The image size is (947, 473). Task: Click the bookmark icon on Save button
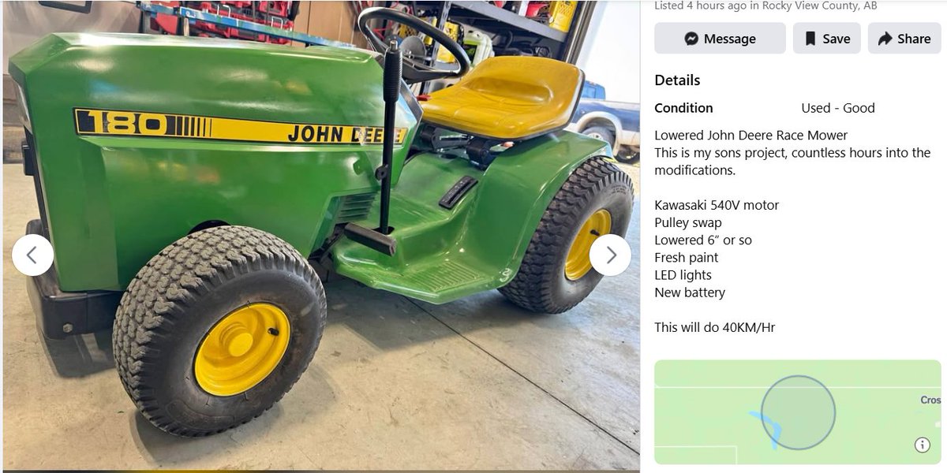(810, 39)
